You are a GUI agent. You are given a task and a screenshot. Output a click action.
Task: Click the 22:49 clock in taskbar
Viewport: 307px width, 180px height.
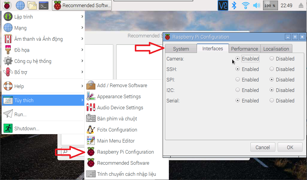tap(286, 5)
